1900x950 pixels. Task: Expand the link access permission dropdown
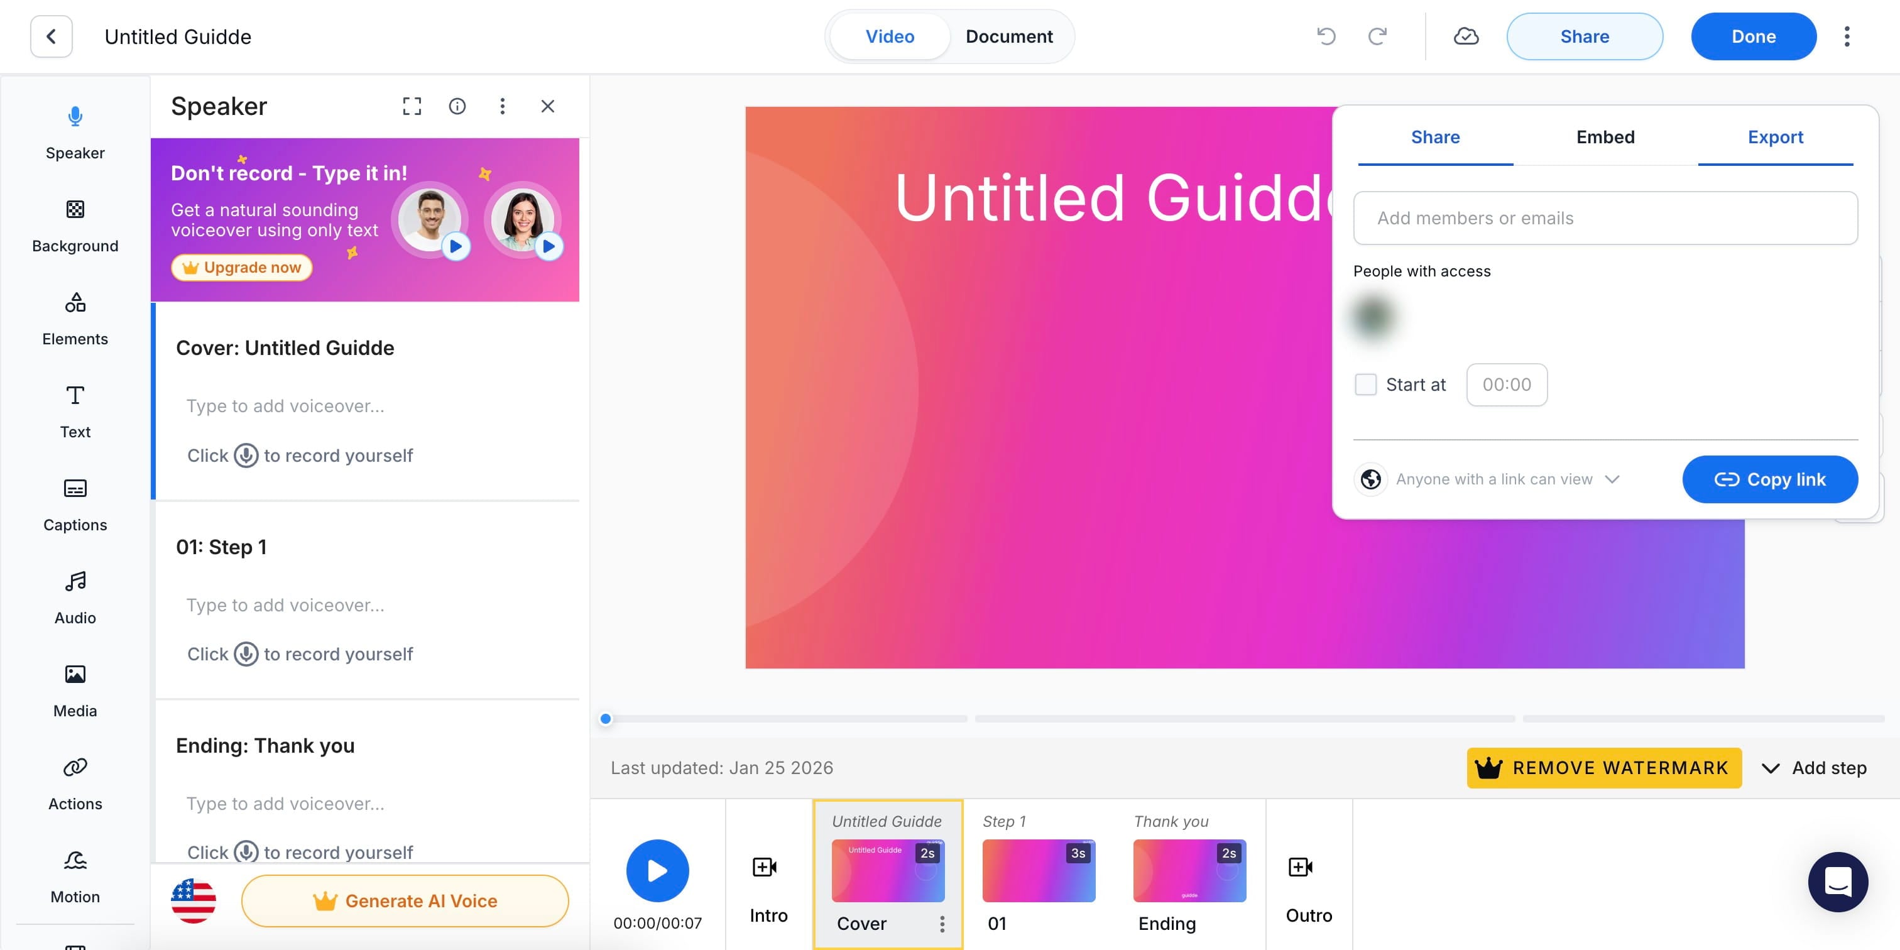[x=1612, y=479]
